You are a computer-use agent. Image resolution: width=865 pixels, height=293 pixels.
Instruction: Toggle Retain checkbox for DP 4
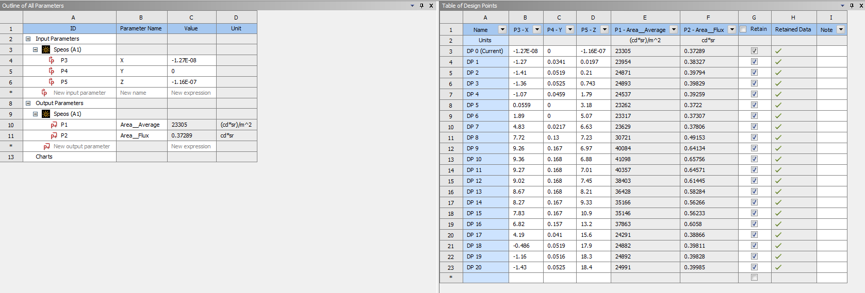pos(754,94)
